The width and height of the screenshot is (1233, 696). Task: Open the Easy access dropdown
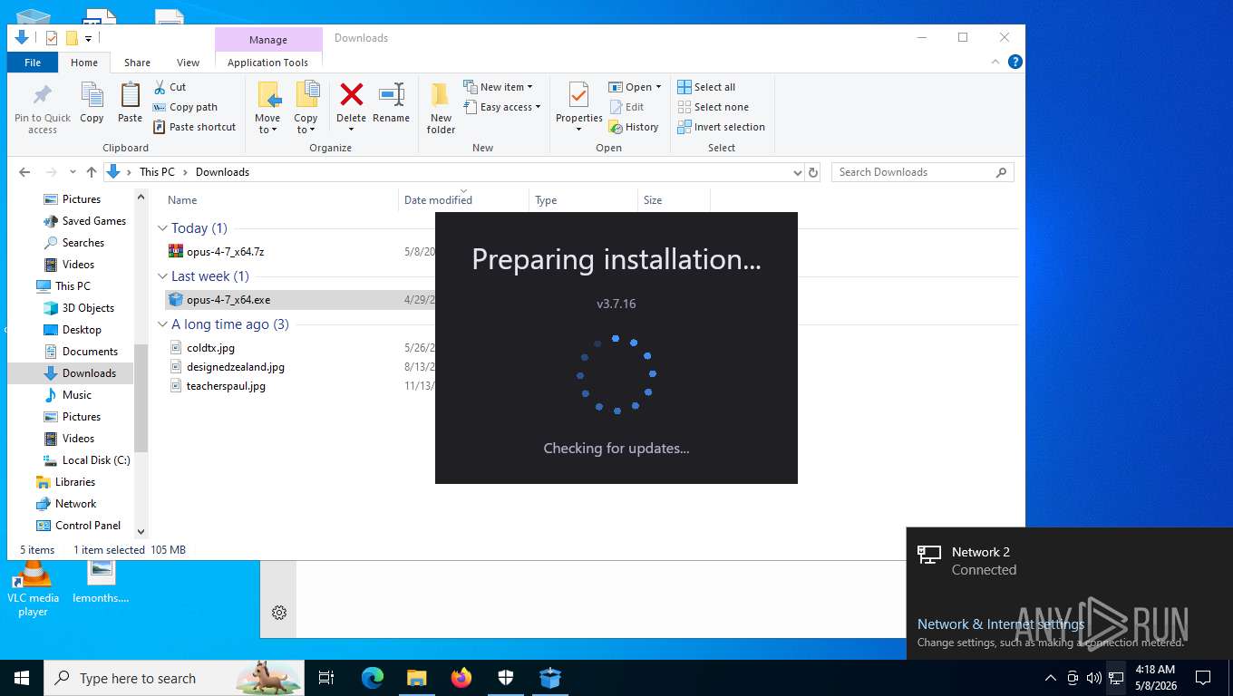(x=501, y=107)
